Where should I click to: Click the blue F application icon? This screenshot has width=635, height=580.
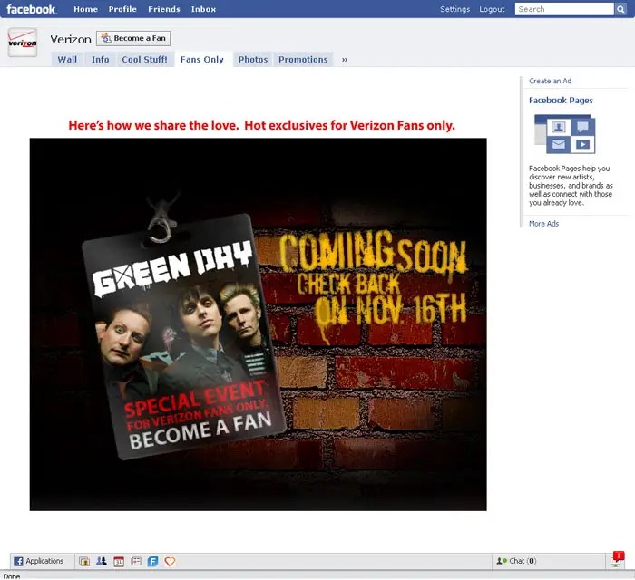pos(152,561)
